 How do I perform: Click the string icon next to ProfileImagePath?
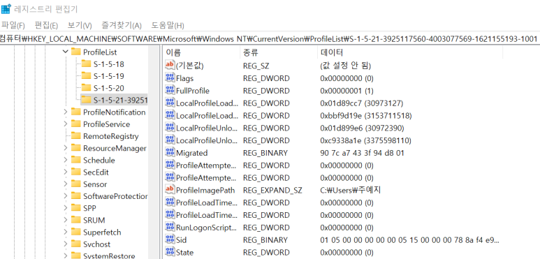tap(170, 190)
